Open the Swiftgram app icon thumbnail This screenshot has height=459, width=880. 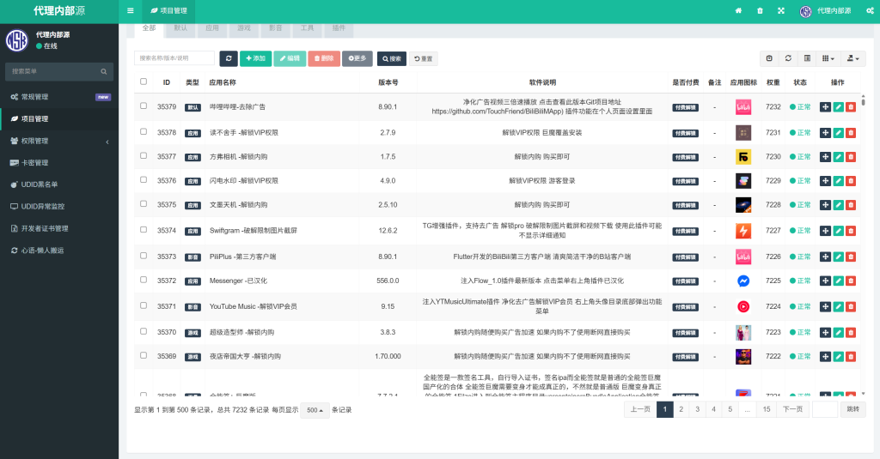(x=743, y=231)
